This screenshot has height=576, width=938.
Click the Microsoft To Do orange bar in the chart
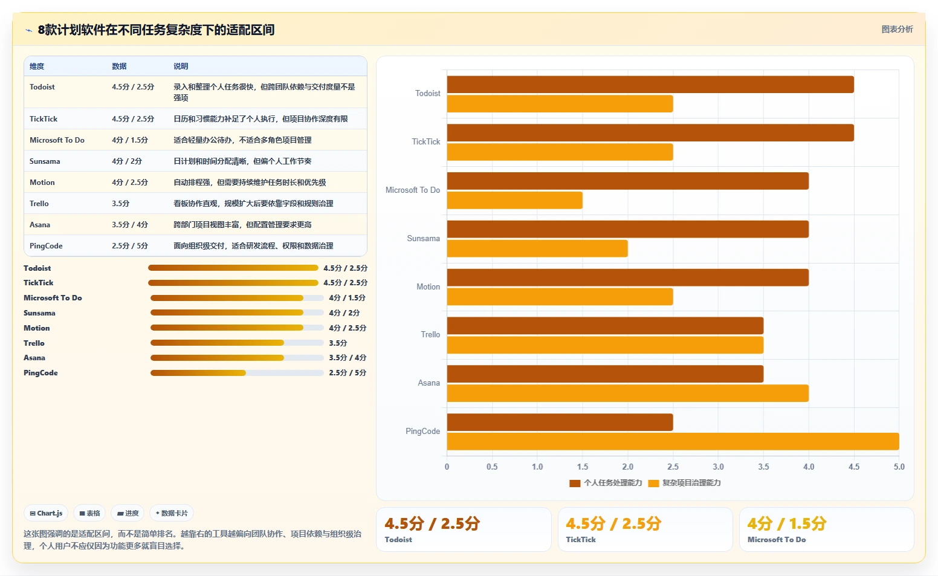pos(515,201)
